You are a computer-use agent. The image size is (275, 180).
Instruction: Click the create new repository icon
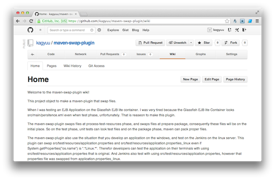[230, 30]
